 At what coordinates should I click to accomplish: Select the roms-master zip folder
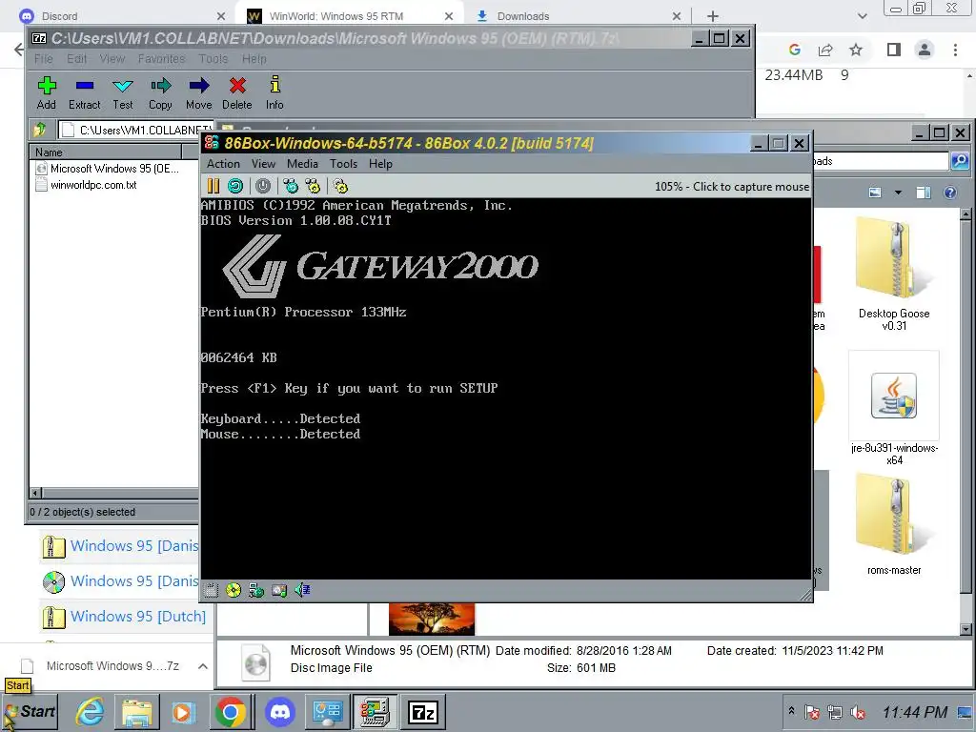[894, 525]
